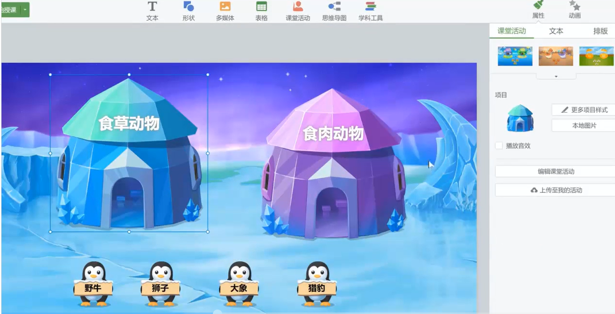615x314 pixels.
Task: Open 学科工具 subject tools
Action: click(x=371, y=11)
